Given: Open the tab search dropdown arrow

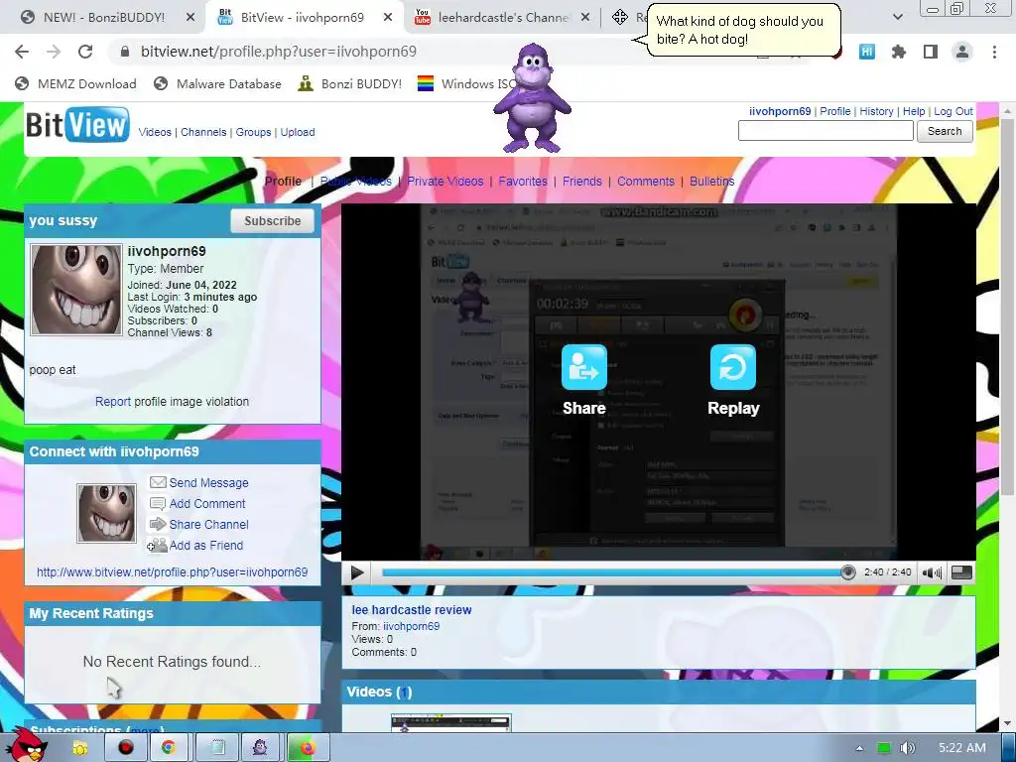Looking at the screenshot, I should click(x=897, y=17).
